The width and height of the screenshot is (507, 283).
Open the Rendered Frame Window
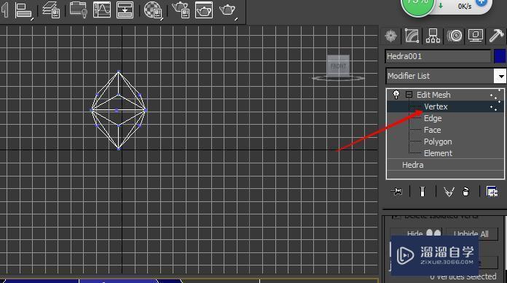[204, 9]
